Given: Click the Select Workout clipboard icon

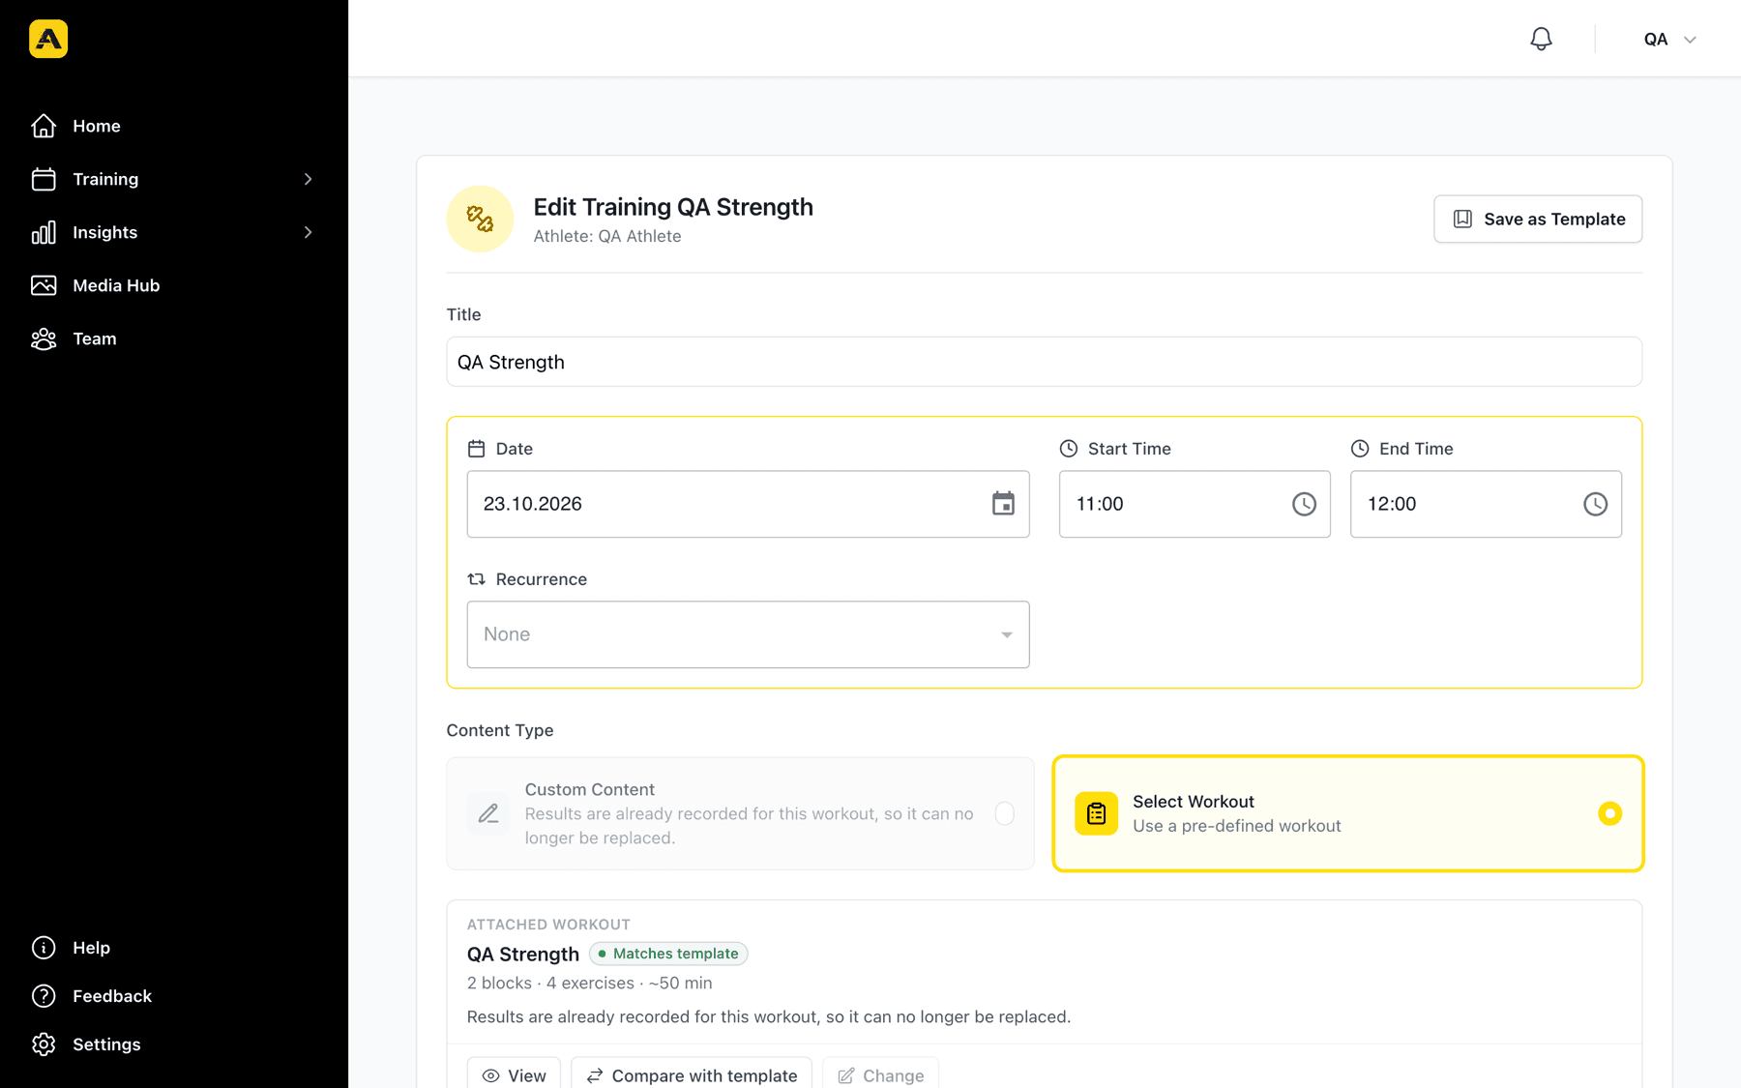Looking at the screenshot, I should [x=1096, y=813].
